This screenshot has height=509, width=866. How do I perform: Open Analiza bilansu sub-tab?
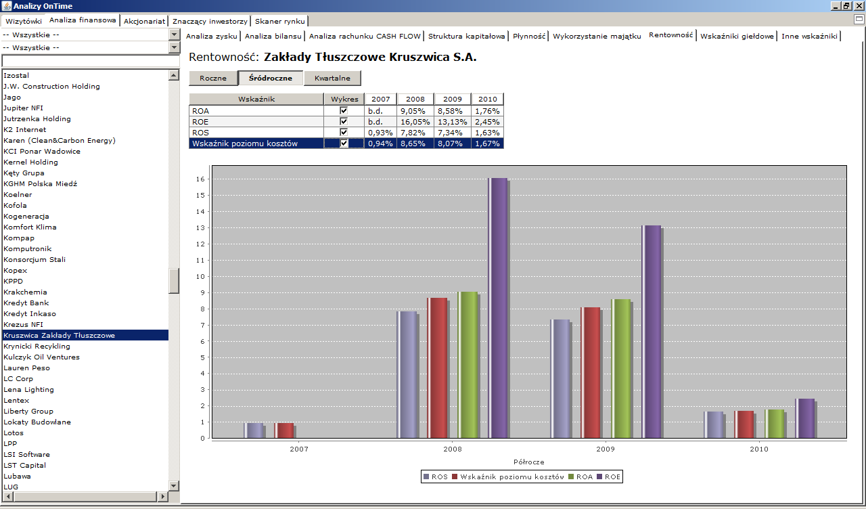pyautogui.click(x=273, y=36)
